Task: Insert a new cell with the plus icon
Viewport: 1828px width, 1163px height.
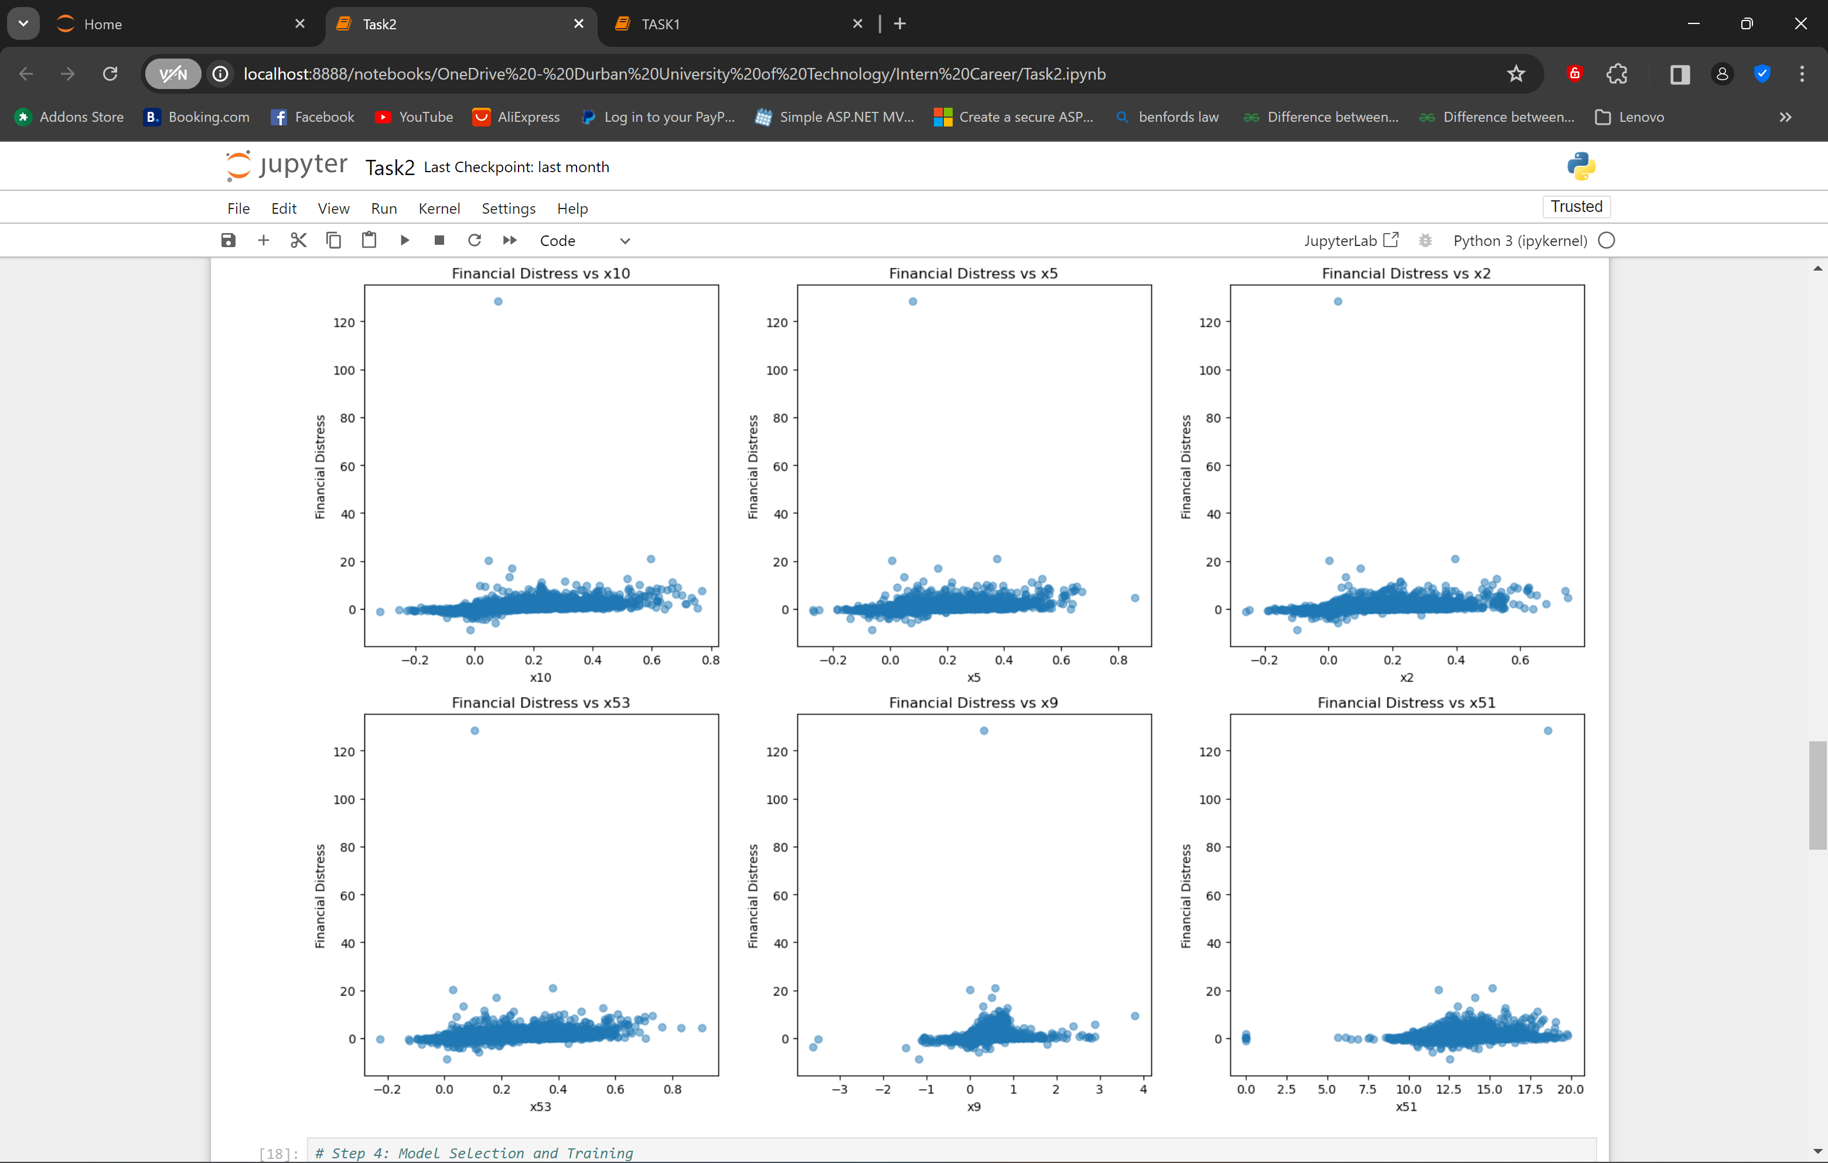Action: click(264, 241)
